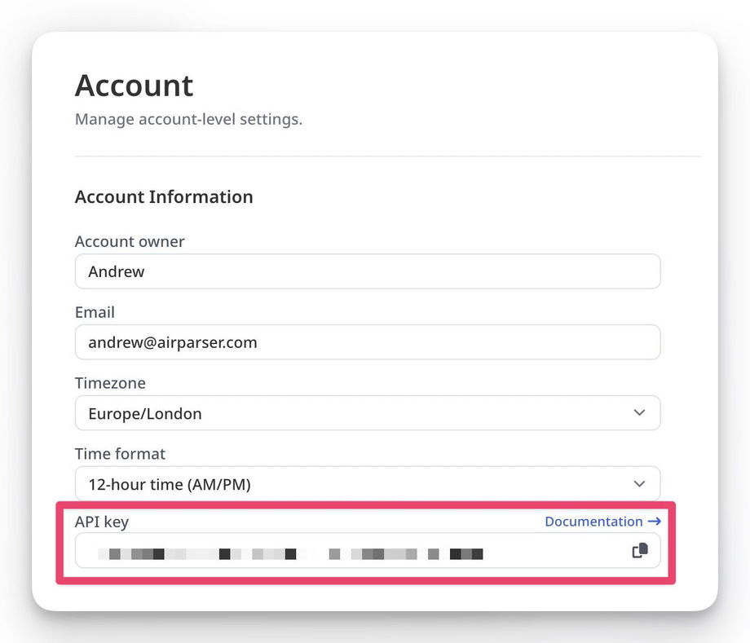Click into the Email address field

tap(367, 342)
